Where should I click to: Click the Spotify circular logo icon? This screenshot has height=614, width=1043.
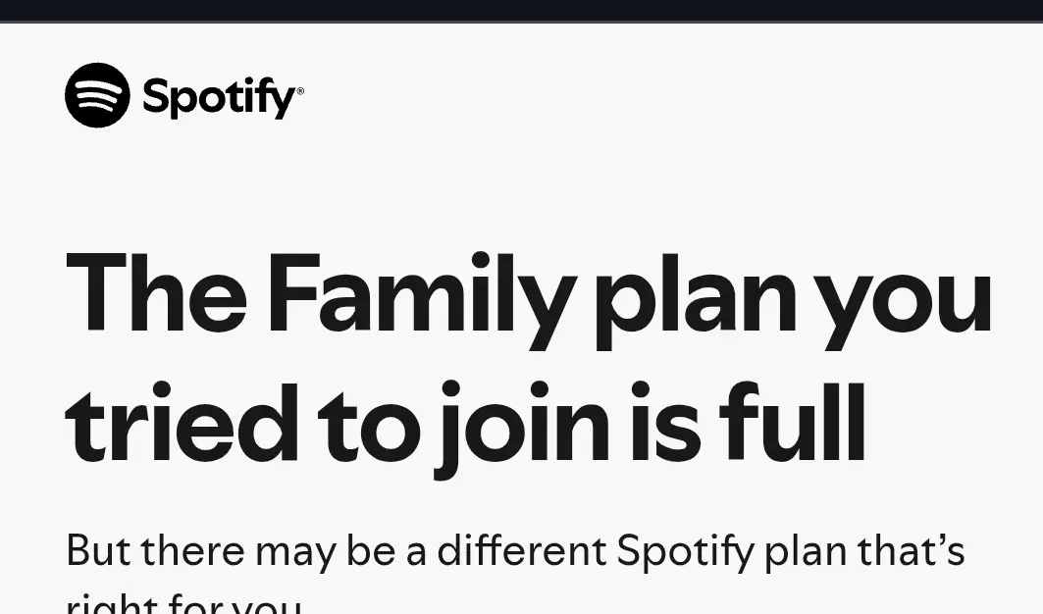[97, 95]
